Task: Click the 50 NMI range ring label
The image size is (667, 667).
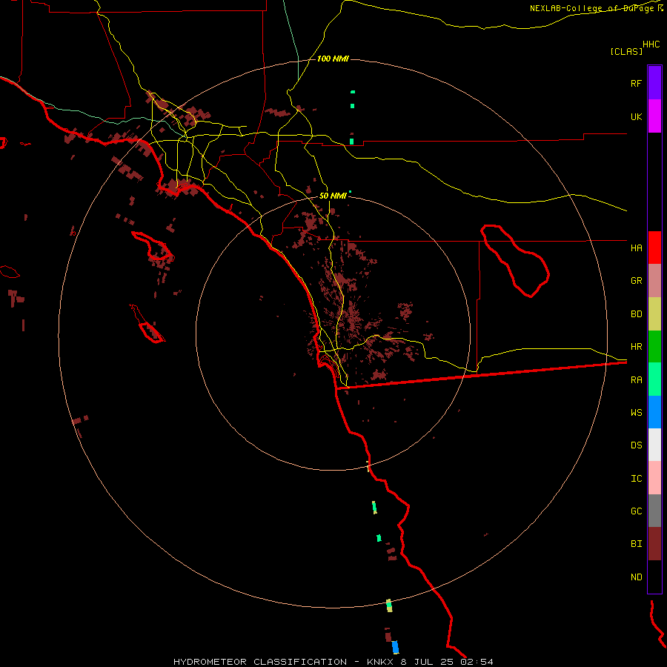Action: (333, 196)
